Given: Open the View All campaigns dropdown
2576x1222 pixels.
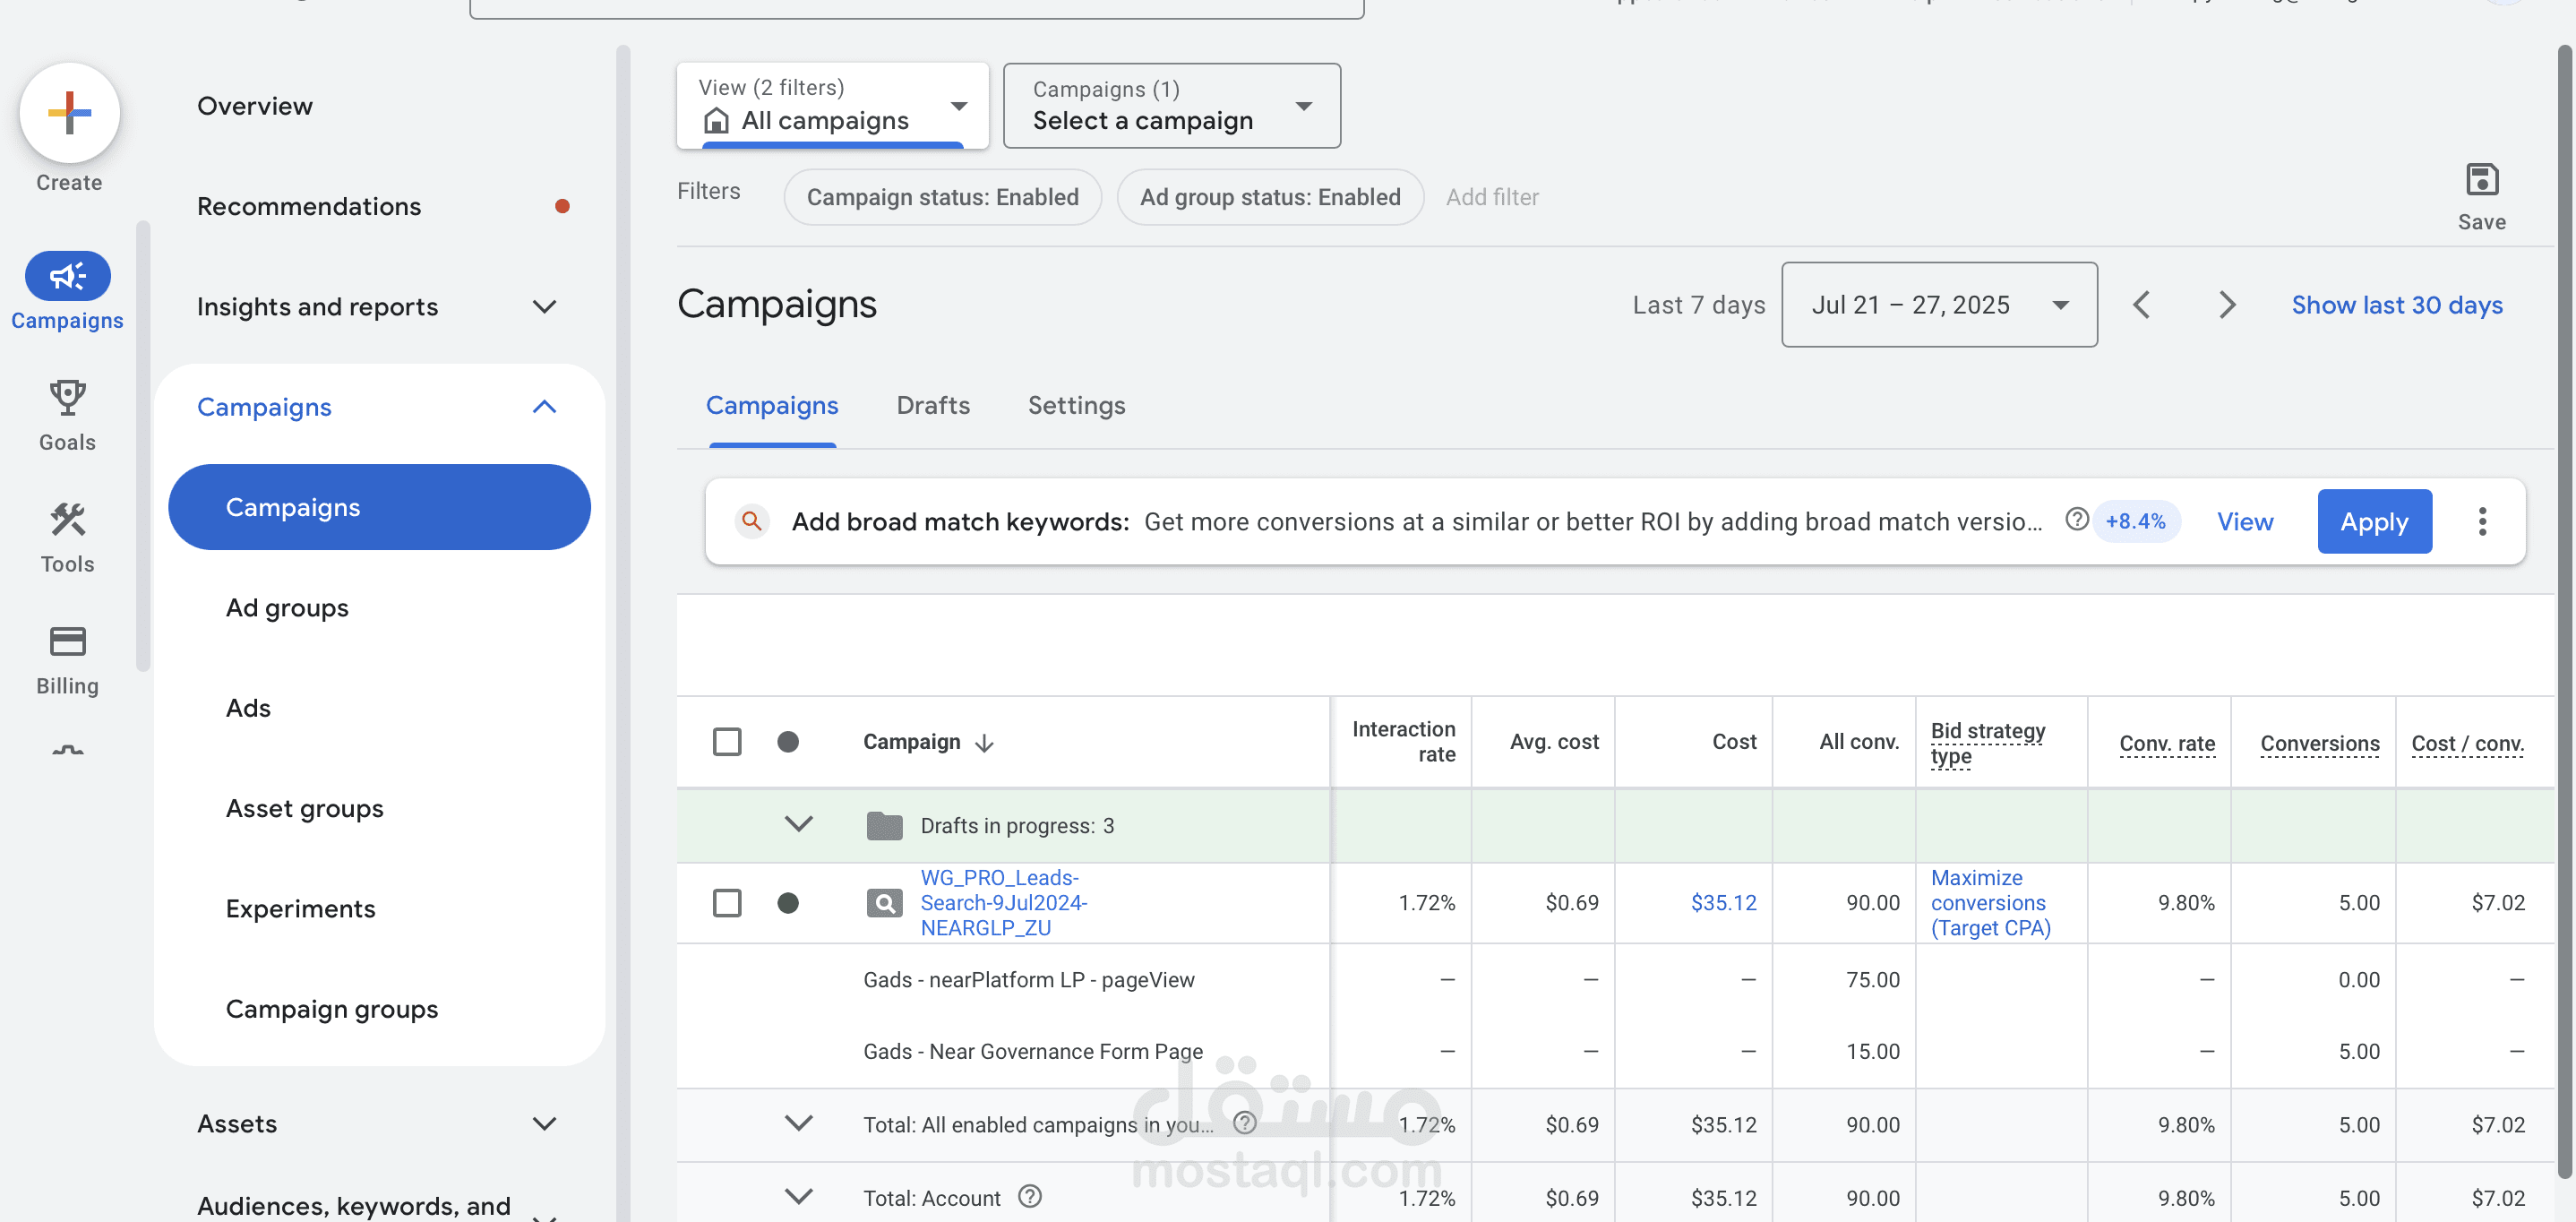Looking at the screenshot, I should point(832,106).
